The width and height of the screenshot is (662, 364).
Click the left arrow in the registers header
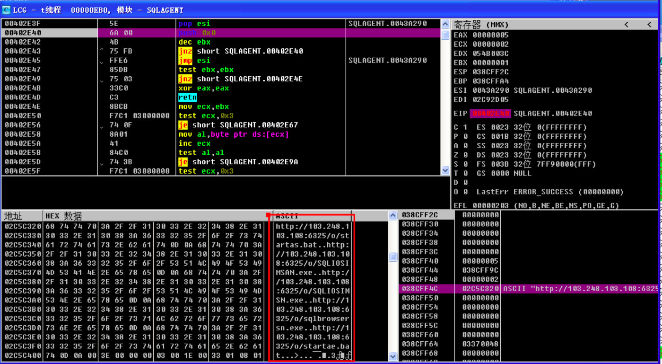pyautogui.click(x=627, y=24)
